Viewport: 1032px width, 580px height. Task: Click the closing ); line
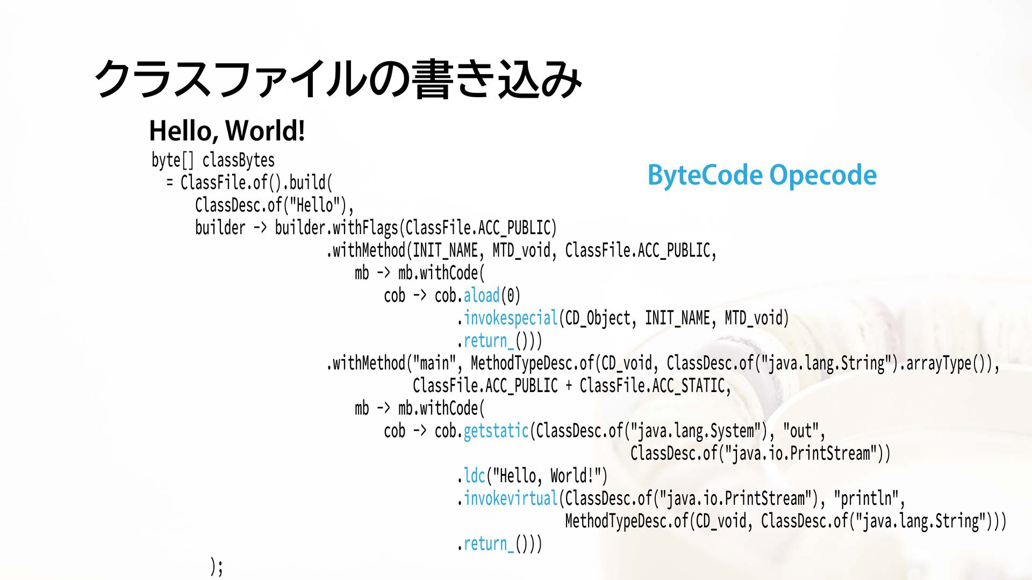click(216, 566)
